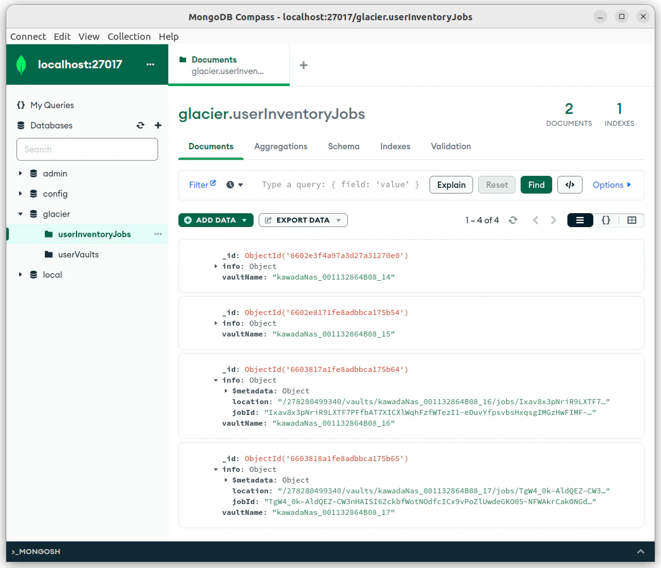
Task: Click the vaultName "kawadaNas_001132864B08_15" value
Action: click(x=333, y=334)
